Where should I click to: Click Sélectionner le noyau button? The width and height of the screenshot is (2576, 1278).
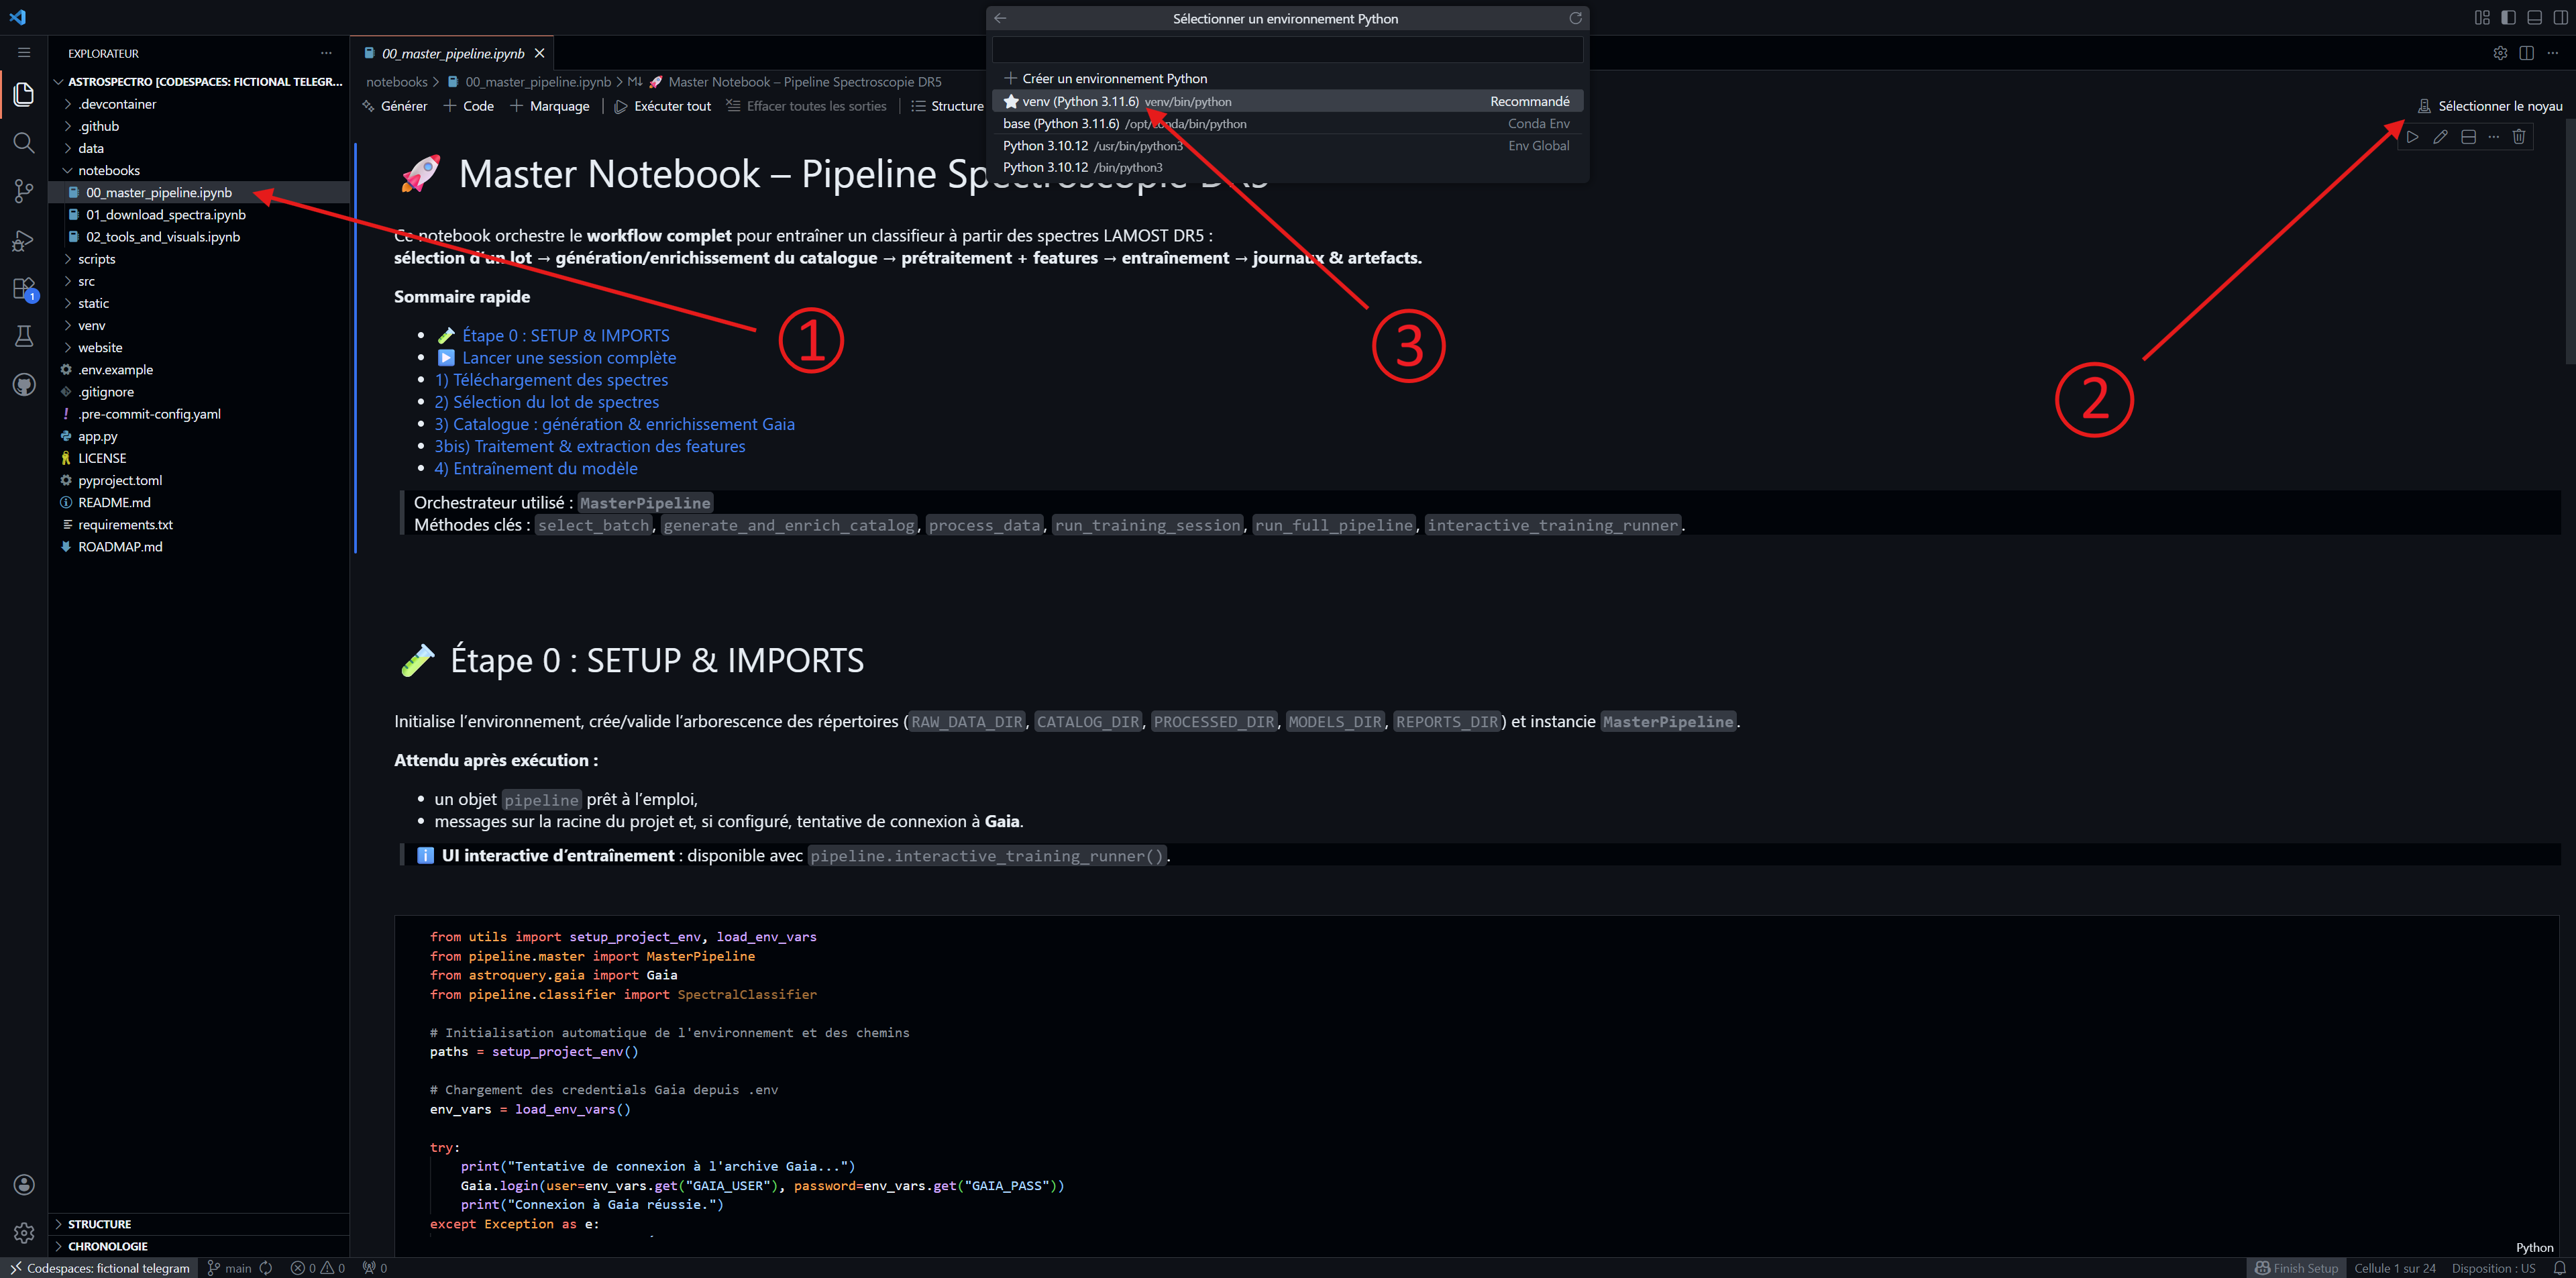point(2490,106)
